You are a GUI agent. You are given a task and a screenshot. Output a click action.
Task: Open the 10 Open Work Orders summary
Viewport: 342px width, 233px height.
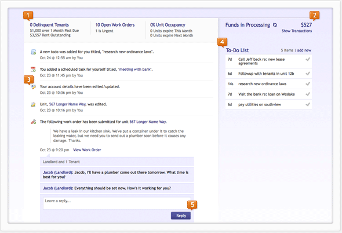pos(115,25)
